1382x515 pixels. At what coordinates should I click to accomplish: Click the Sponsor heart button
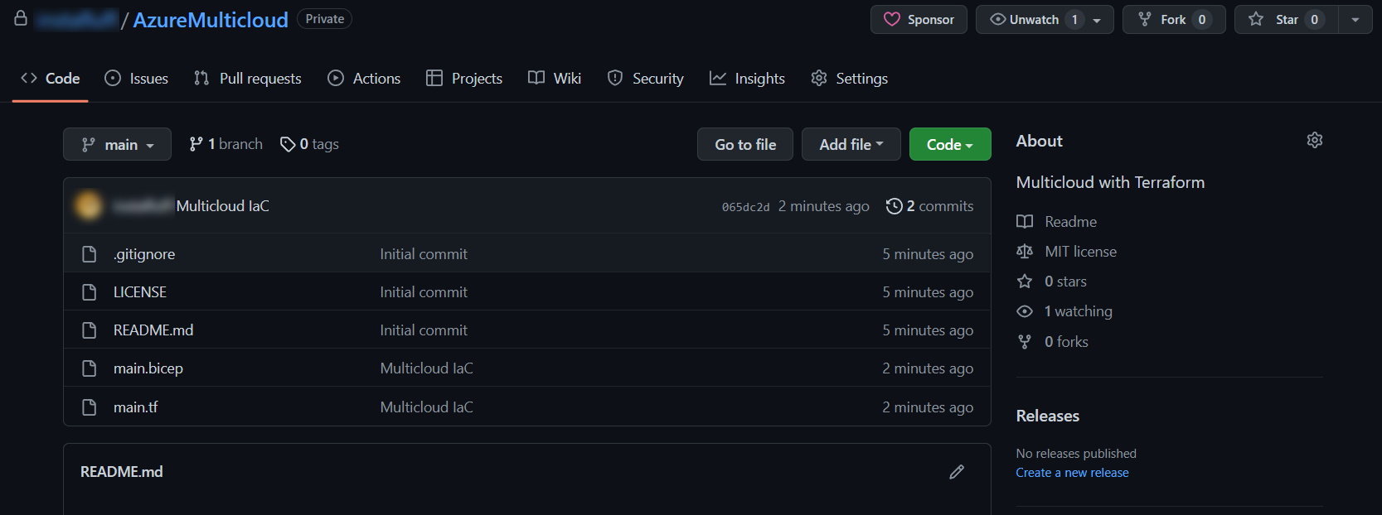click(x=919, y=19)
